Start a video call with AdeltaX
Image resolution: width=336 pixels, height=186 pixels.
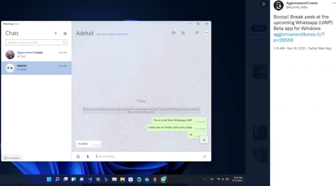pyautogui.click(x=173, y=33)
